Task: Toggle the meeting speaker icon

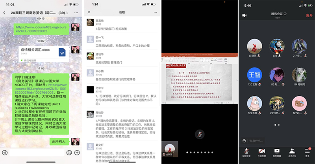Action: (245, 15)
